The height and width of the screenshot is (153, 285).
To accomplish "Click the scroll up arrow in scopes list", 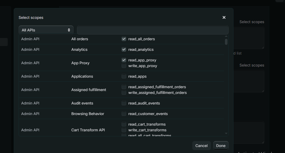I will (226, 36).
